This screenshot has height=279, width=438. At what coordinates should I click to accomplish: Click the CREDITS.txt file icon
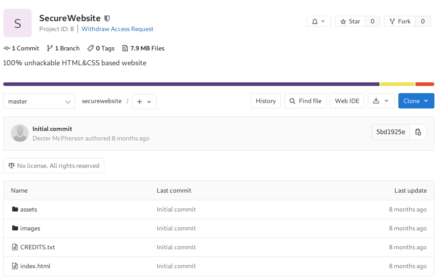click(x=15, y=247)
